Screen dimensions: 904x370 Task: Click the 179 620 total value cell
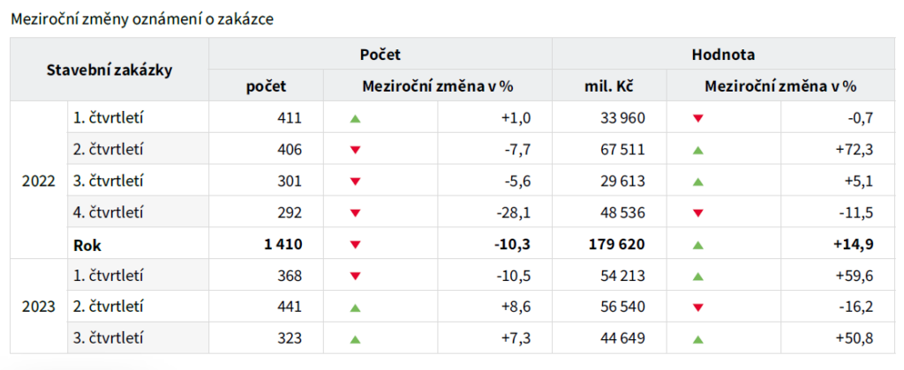614,245
